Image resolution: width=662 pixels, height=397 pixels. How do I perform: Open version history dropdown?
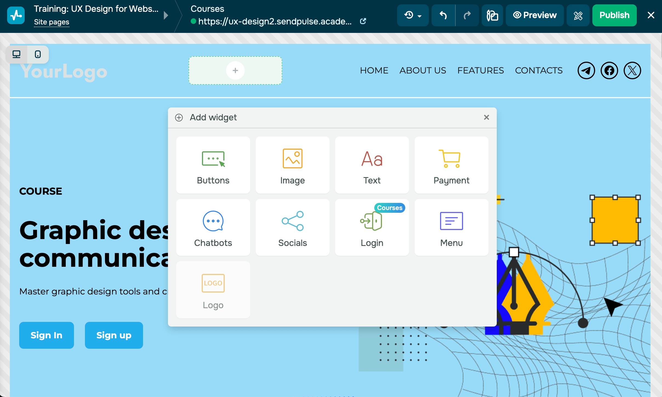coord(413,15)
